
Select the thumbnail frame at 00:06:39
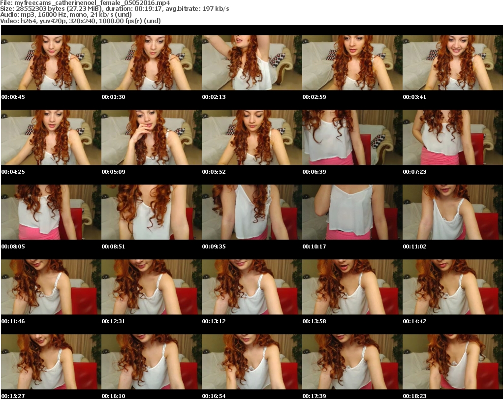(x=352, y=137)
